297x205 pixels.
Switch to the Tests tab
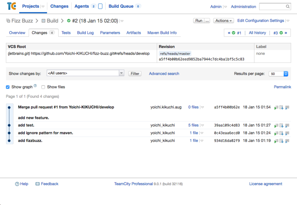pyautogui.click(x=66, y=33)
